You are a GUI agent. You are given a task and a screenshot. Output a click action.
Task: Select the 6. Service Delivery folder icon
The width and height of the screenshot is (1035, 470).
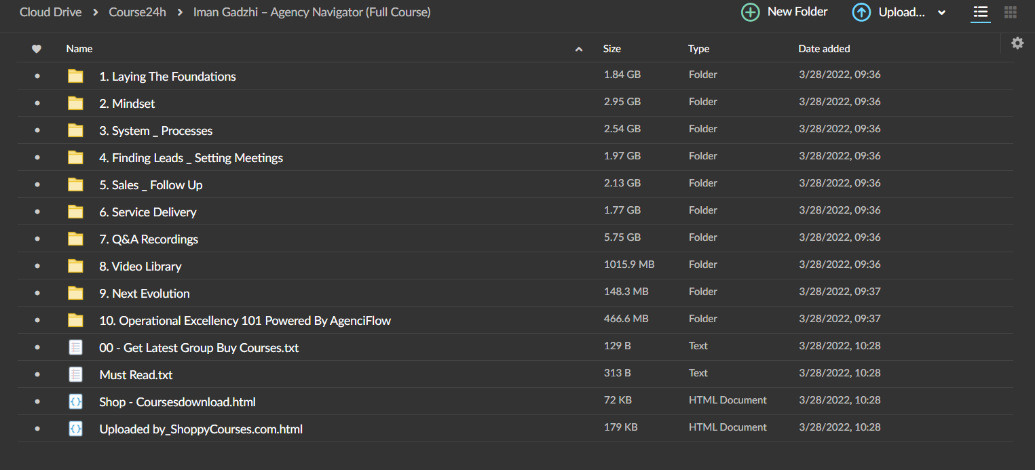click(75, 212)
